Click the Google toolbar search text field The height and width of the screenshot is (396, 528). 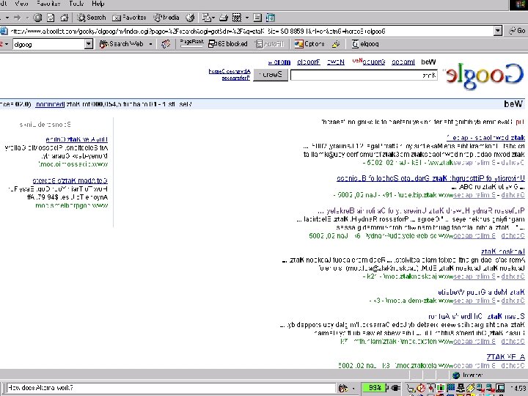point(49,44)
